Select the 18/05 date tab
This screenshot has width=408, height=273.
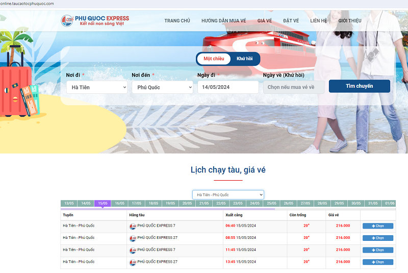(154, 203)
